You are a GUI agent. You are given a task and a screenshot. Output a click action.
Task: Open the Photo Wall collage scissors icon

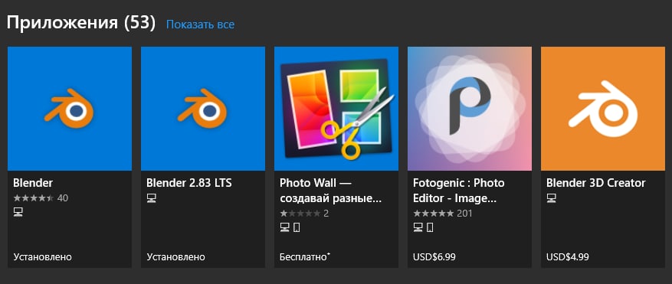[x=336, y=109]
